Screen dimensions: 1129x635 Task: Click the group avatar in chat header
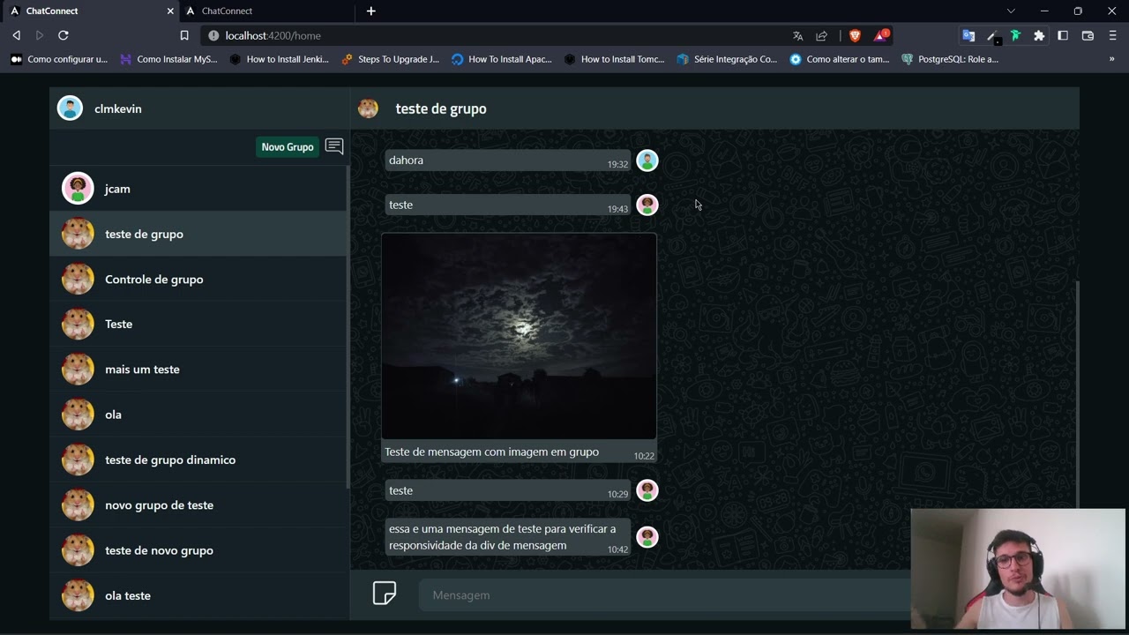(368, 108)
